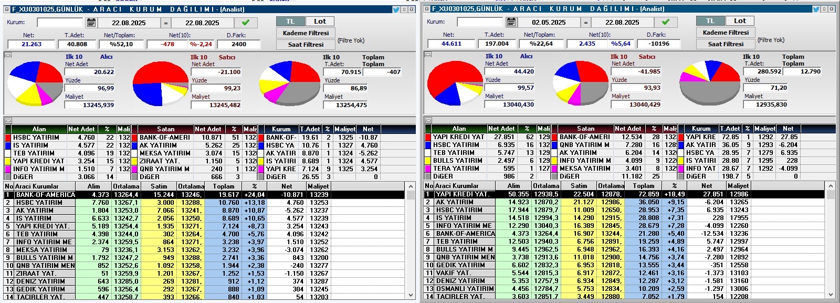Viewport: 840px width, 303px height.
Task: Click magenta swatch beside INFO YATIRIM M, left Alan table
Action: [8, 169]
